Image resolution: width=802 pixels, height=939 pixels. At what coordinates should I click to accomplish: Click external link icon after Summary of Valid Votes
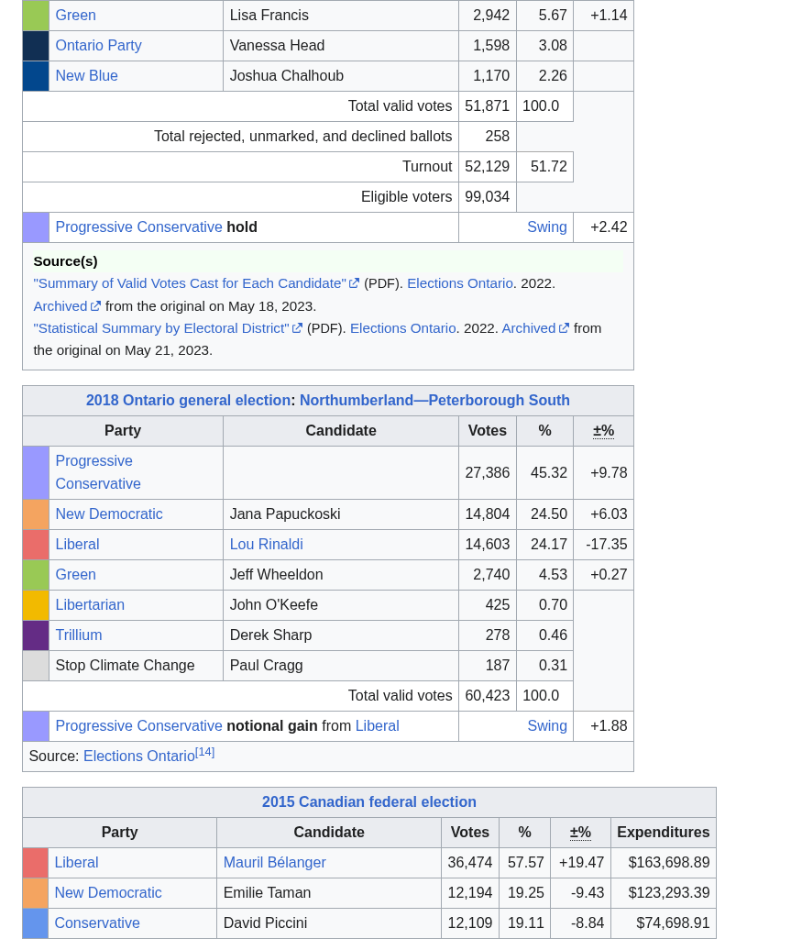point(354,284)
